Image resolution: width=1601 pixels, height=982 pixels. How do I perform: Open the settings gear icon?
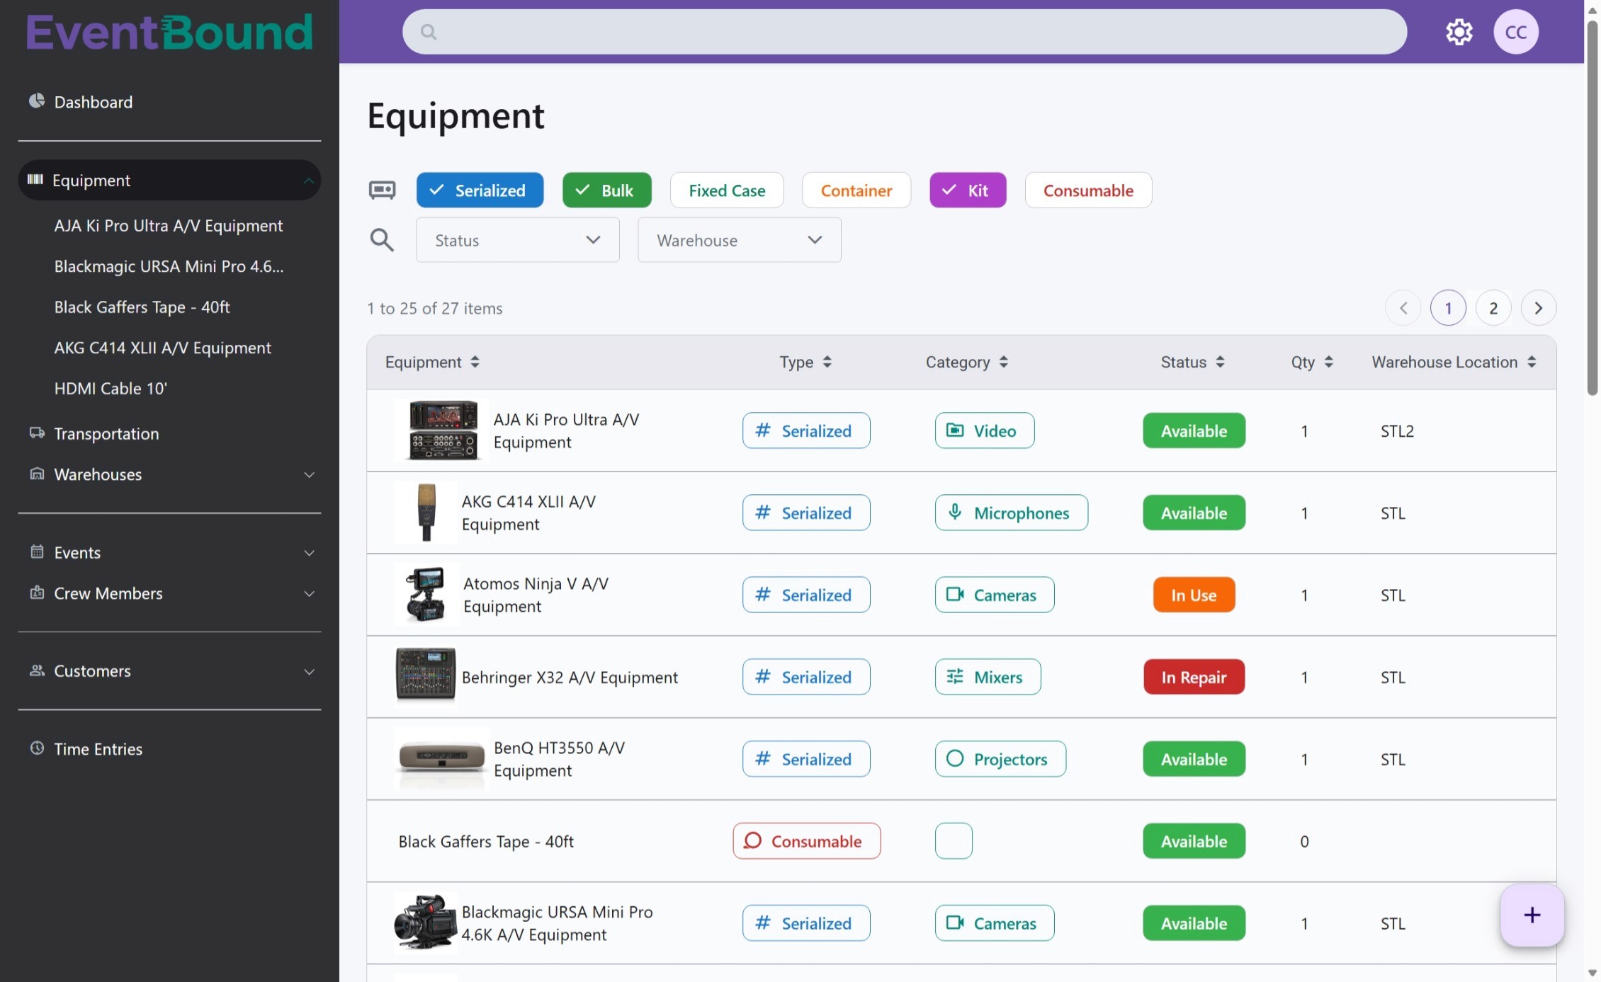pos(1459,32)
